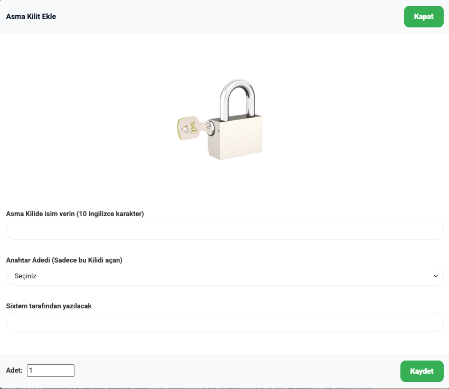Click the Kaydet button

click(422, 371)
